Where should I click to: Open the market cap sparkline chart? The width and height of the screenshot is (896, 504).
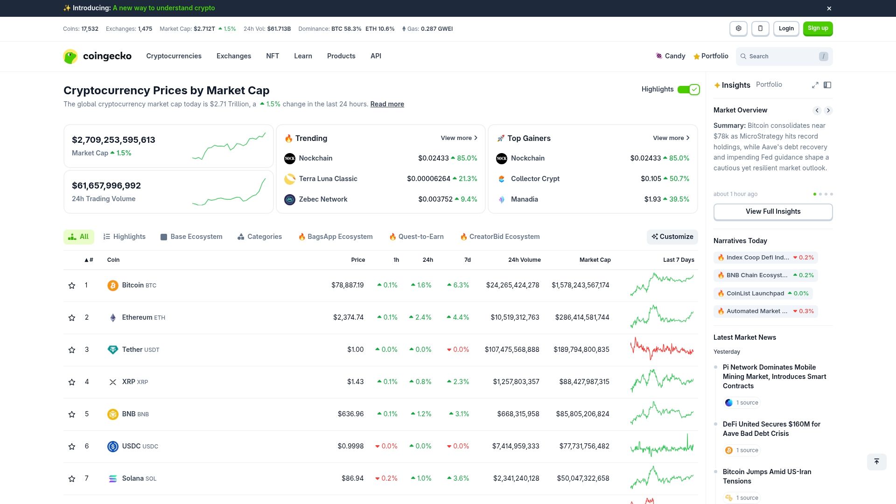pos(229,146)
